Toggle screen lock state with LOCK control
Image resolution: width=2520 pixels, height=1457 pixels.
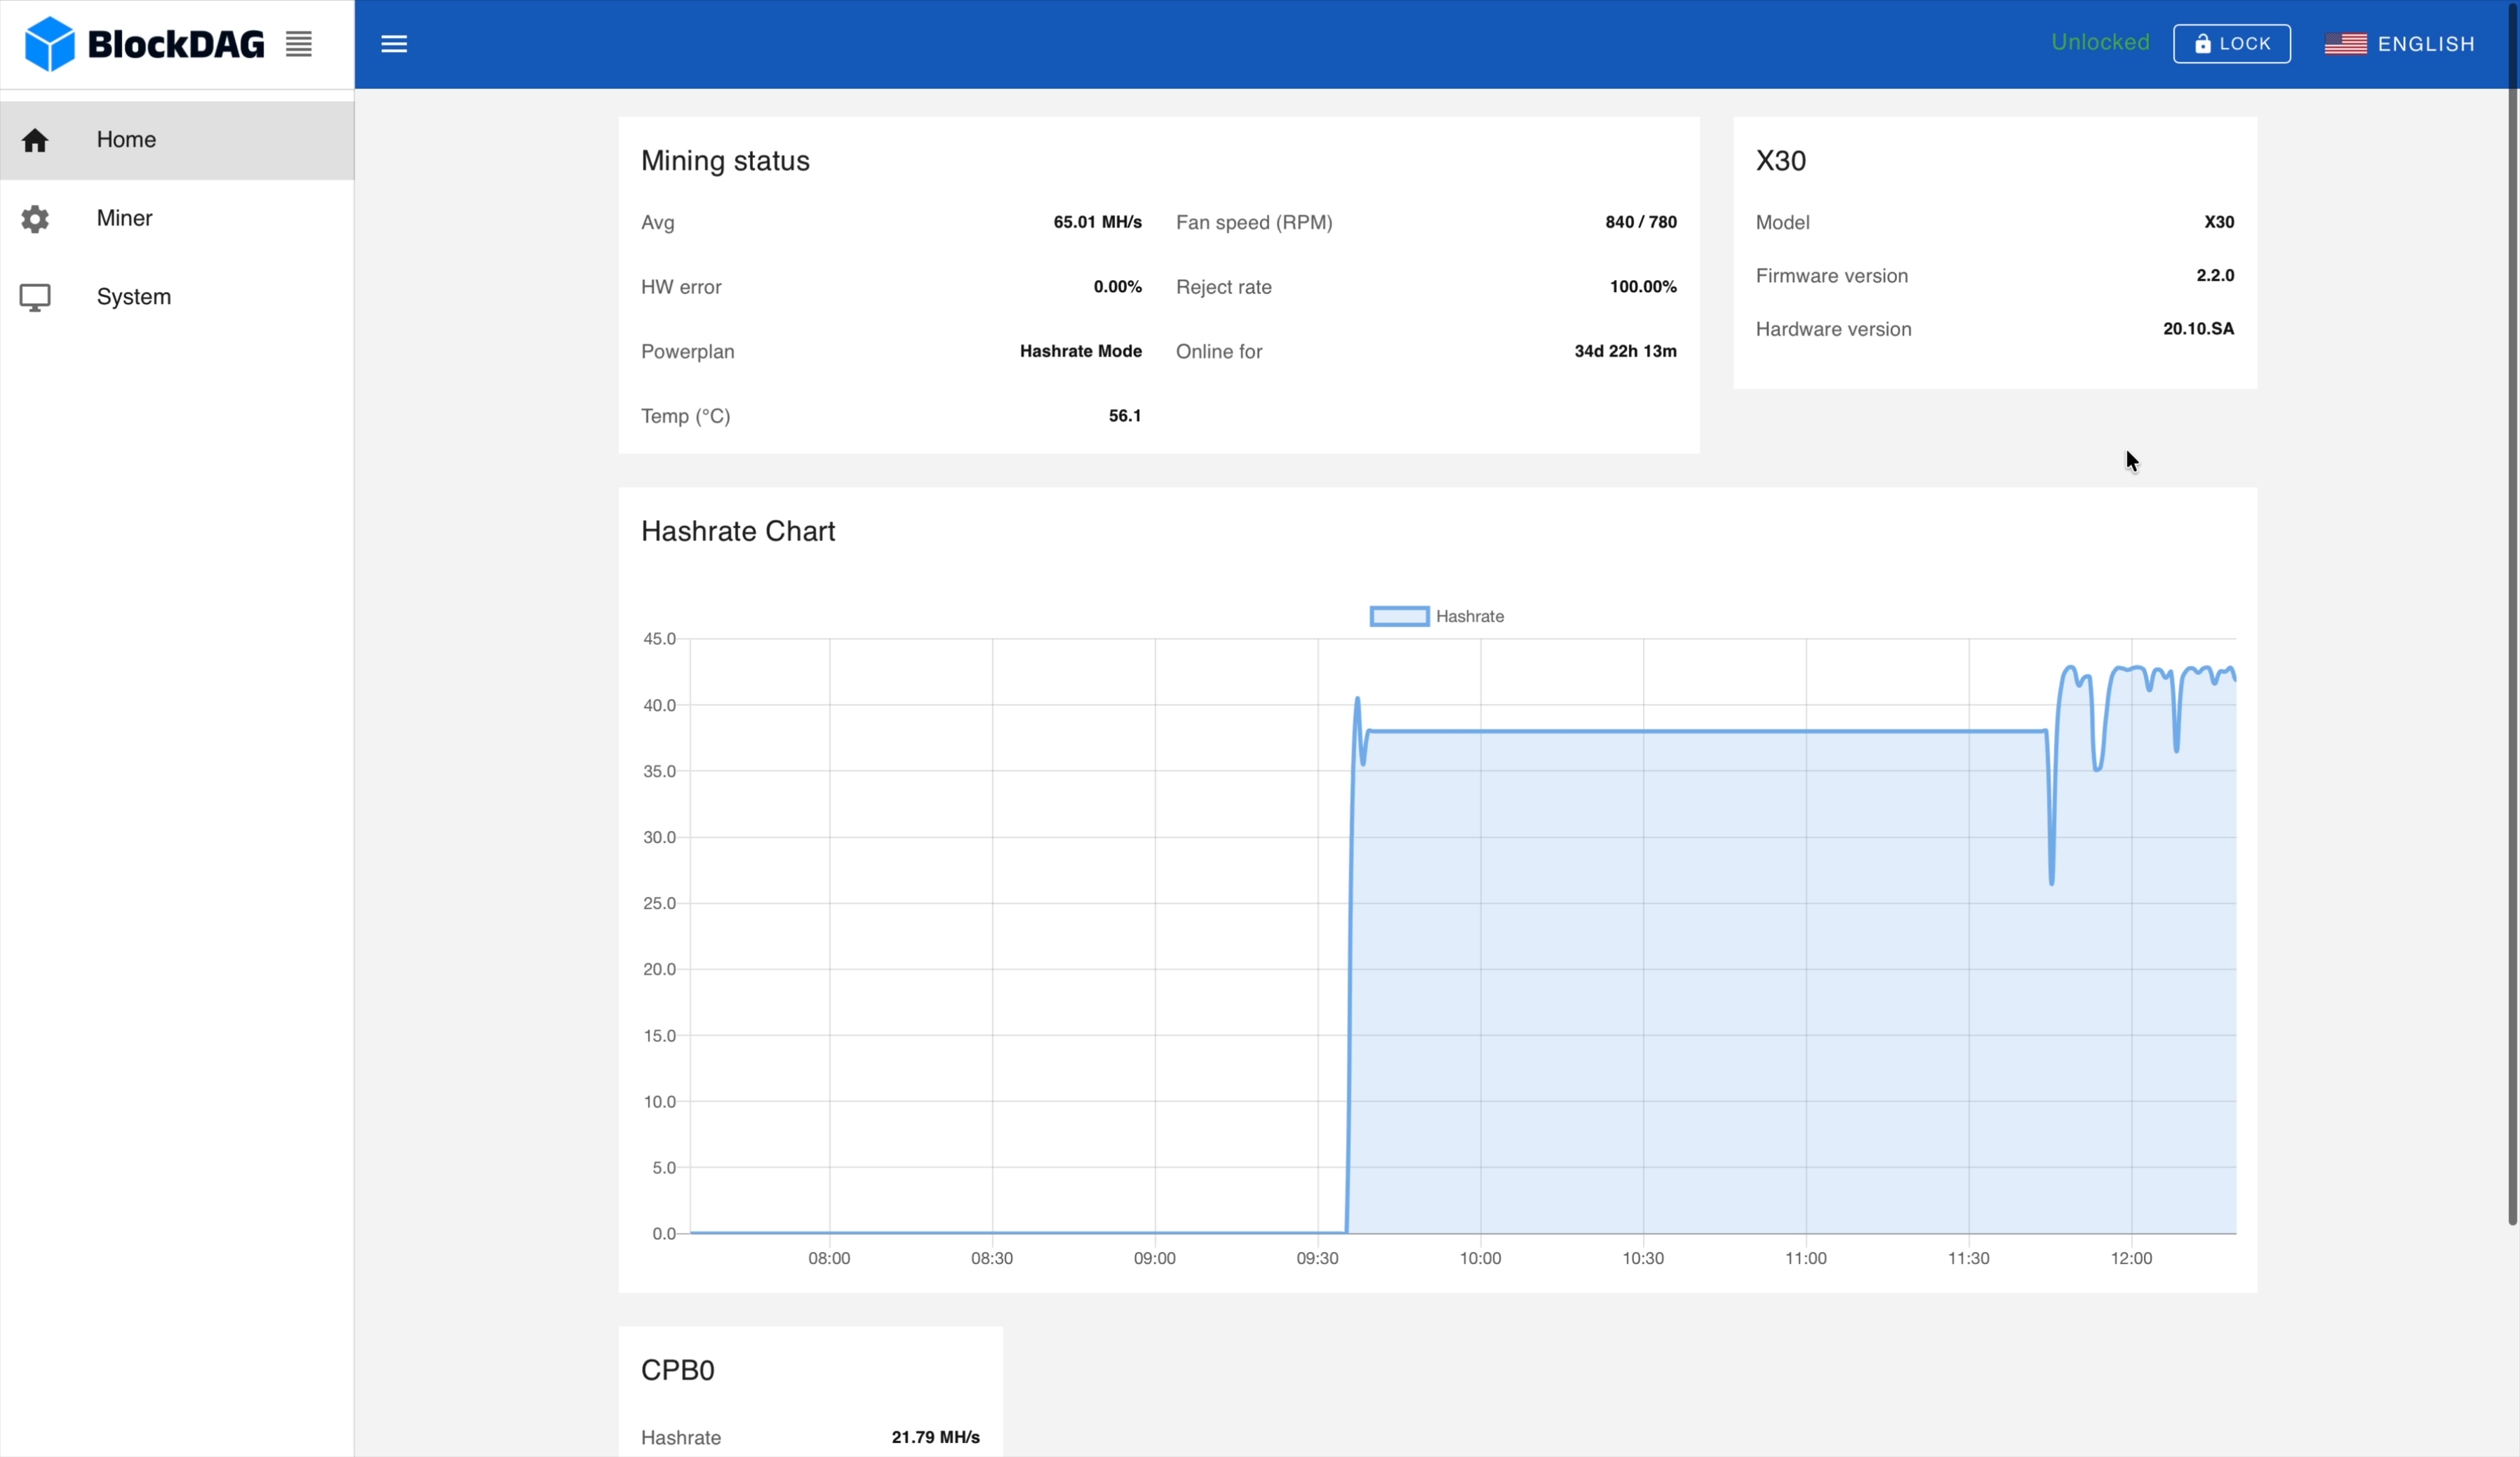click(x=2232, y=43)
